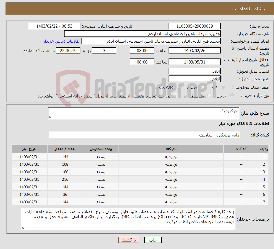Click the delivery city field ایلام

(x=194, y=79)
